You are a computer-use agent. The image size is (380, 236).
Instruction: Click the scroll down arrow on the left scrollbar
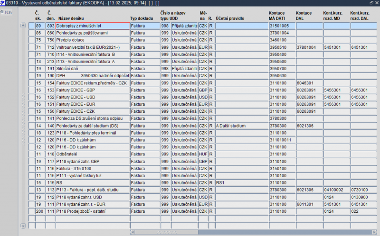coord(23,226)
